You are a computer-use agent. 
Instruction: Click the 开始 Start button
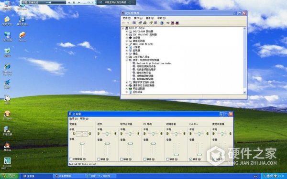[10, 176]
